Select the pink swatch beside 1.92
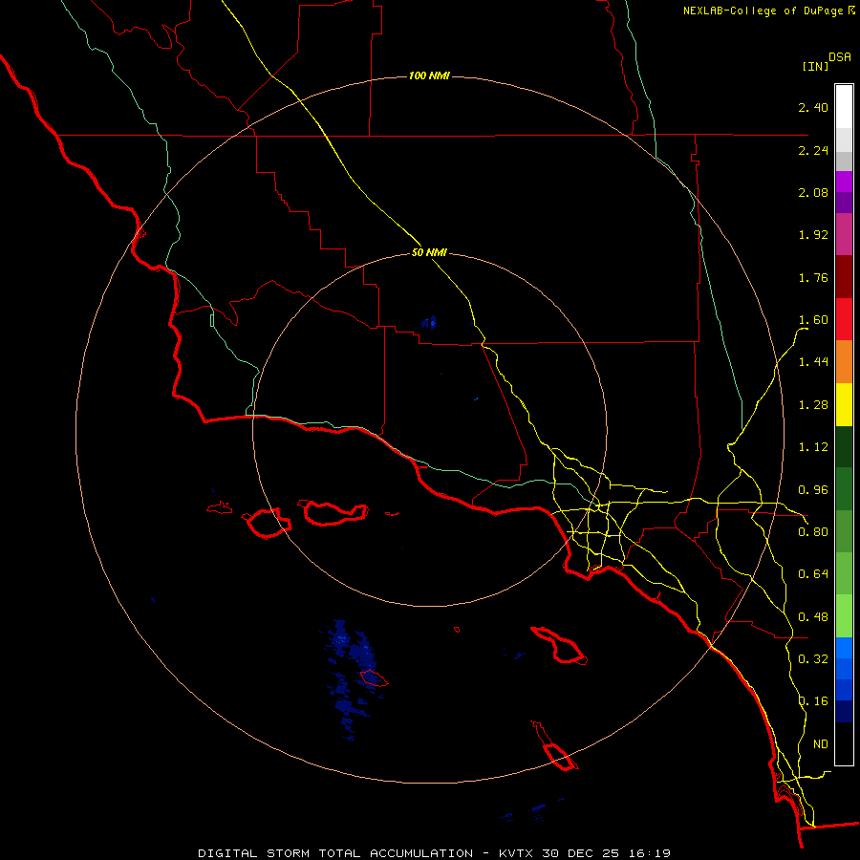Viewport: 860px width, 860px height. (x=844, y=234)
